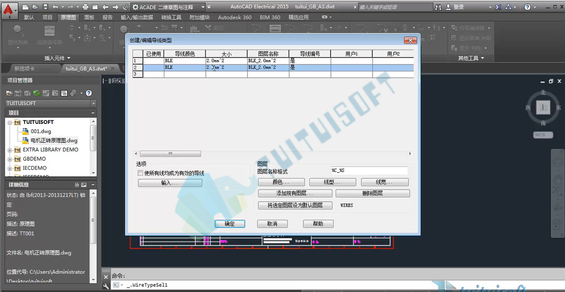Switch to tuitui_GB_A3.dwt document tab
Image resolution: width=565 pixels, height=292 pixels.
pos(86,68)
